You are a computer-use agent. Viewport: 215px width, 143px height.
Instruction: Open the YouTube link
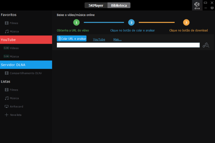[99, 39]
